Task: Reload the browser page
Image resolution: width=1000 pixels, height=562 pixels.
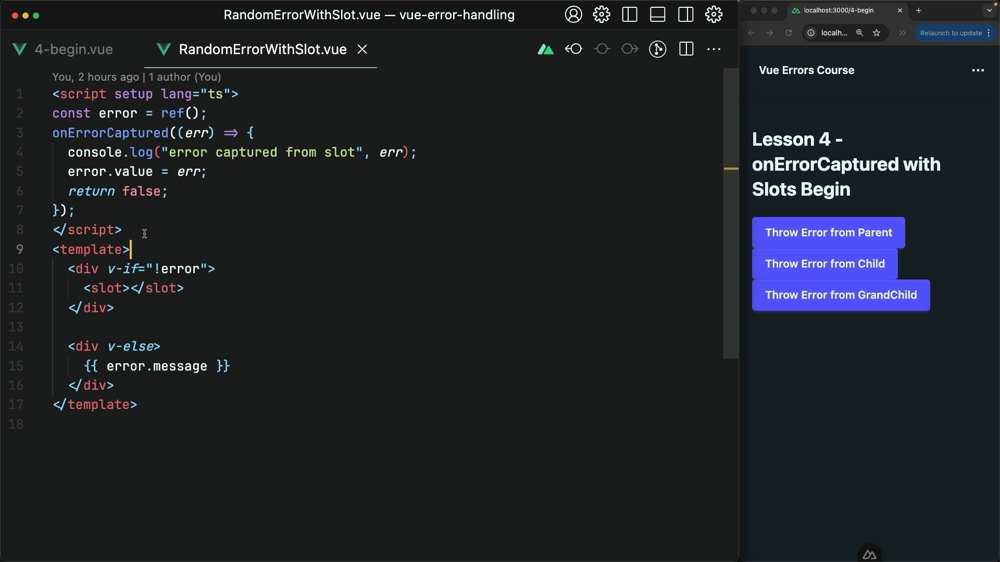Action: tap(789, 33)
